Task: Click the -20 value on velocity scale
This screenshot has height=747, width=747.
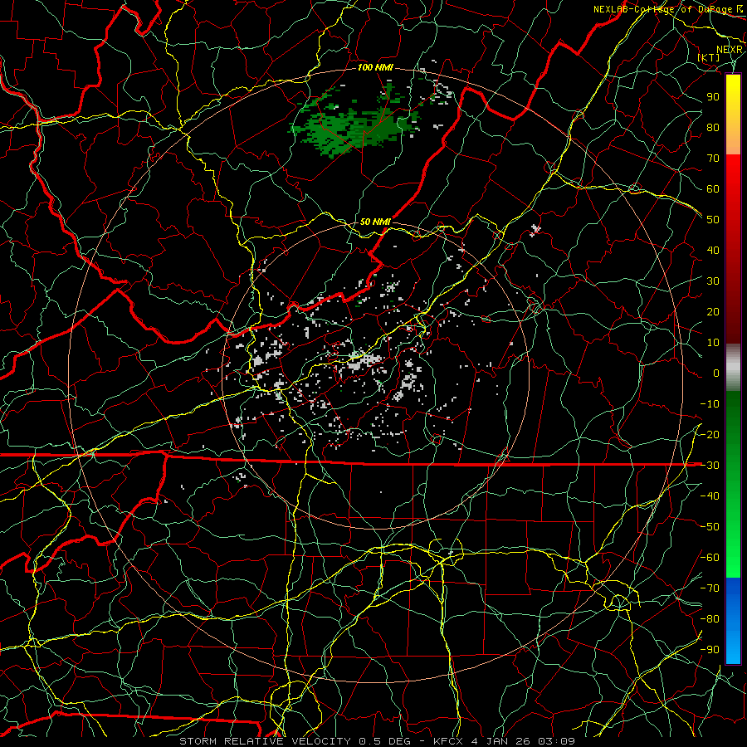Action: [x=710, y=435]
